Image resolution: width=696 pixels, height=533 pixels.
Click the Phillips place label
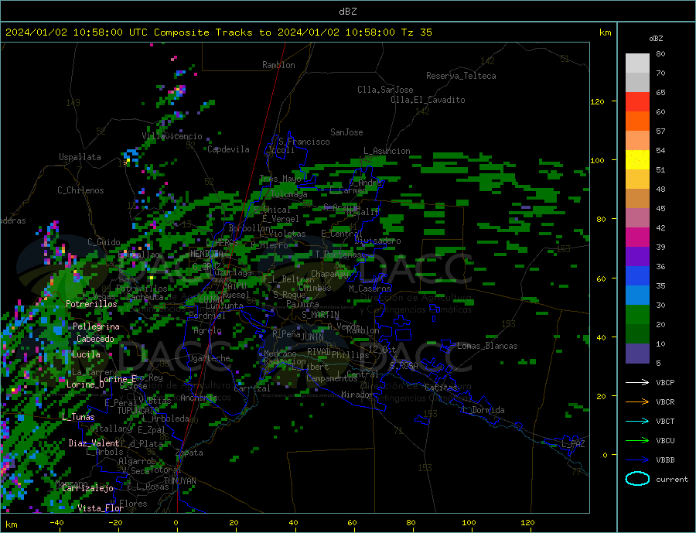tap(350, 355)
